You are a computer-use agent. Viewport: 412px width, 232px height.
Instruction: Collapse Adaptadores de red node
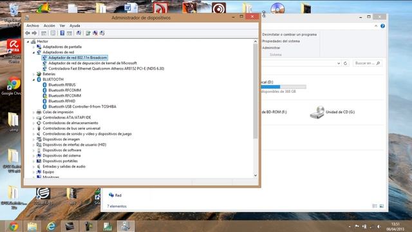click(33, 53)
